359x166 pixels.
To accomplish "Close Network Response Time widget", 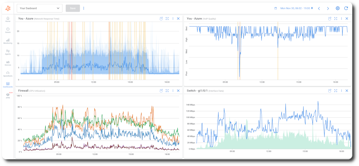I will (178, 18).
